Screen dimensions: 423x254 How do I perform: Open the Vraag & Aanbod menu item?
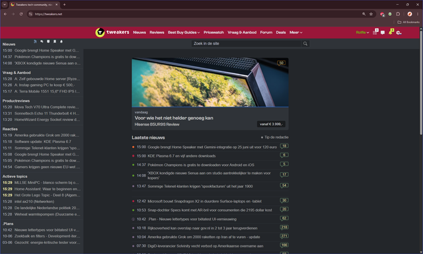tap(242, 32)
